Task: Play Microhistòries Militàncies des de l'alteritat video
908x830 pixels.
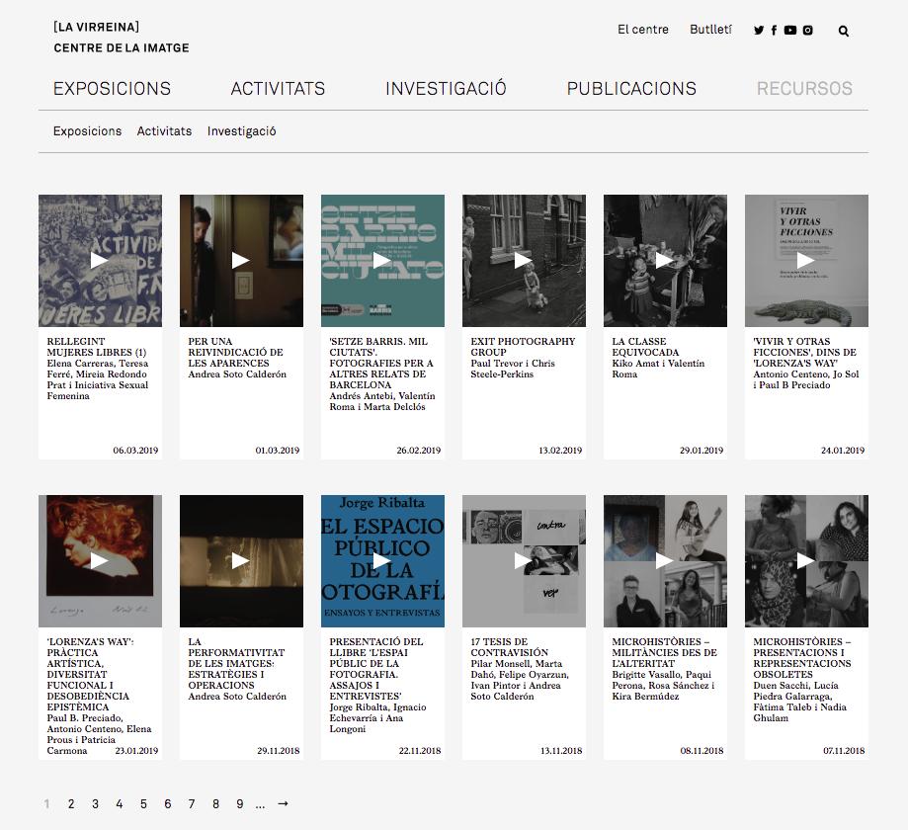Action: tap(665, 560)
